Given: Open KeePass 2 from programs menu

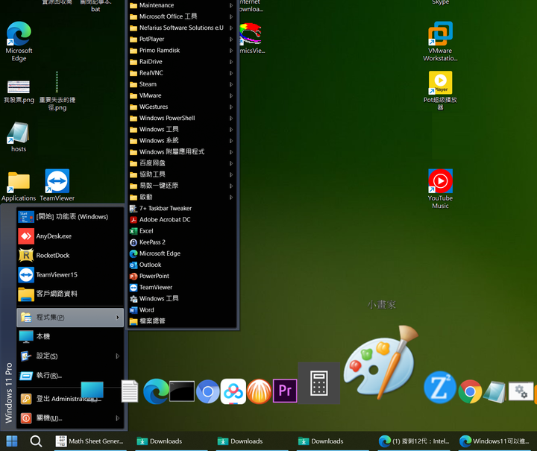Looking at the screenshot, I should pyautogui.click(x=181, y=242).
